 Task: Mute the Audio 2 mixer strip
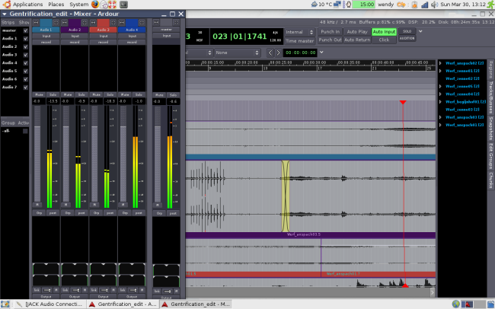pos(67,94)
